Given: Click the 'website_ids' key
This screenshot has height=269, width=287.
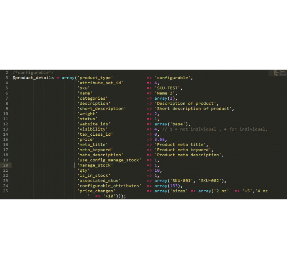Looking at the screenshot, I should tap(94, 124).
